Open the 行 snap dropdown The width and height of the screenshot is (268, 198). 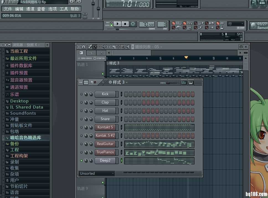pyautogui.click(x=236, y=24)
